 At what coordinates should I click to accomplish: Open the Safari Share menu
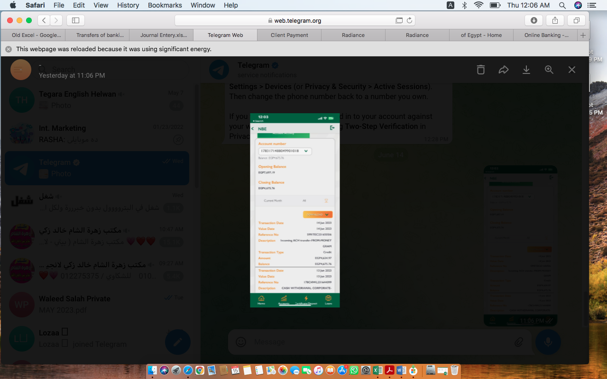point(555,20)
